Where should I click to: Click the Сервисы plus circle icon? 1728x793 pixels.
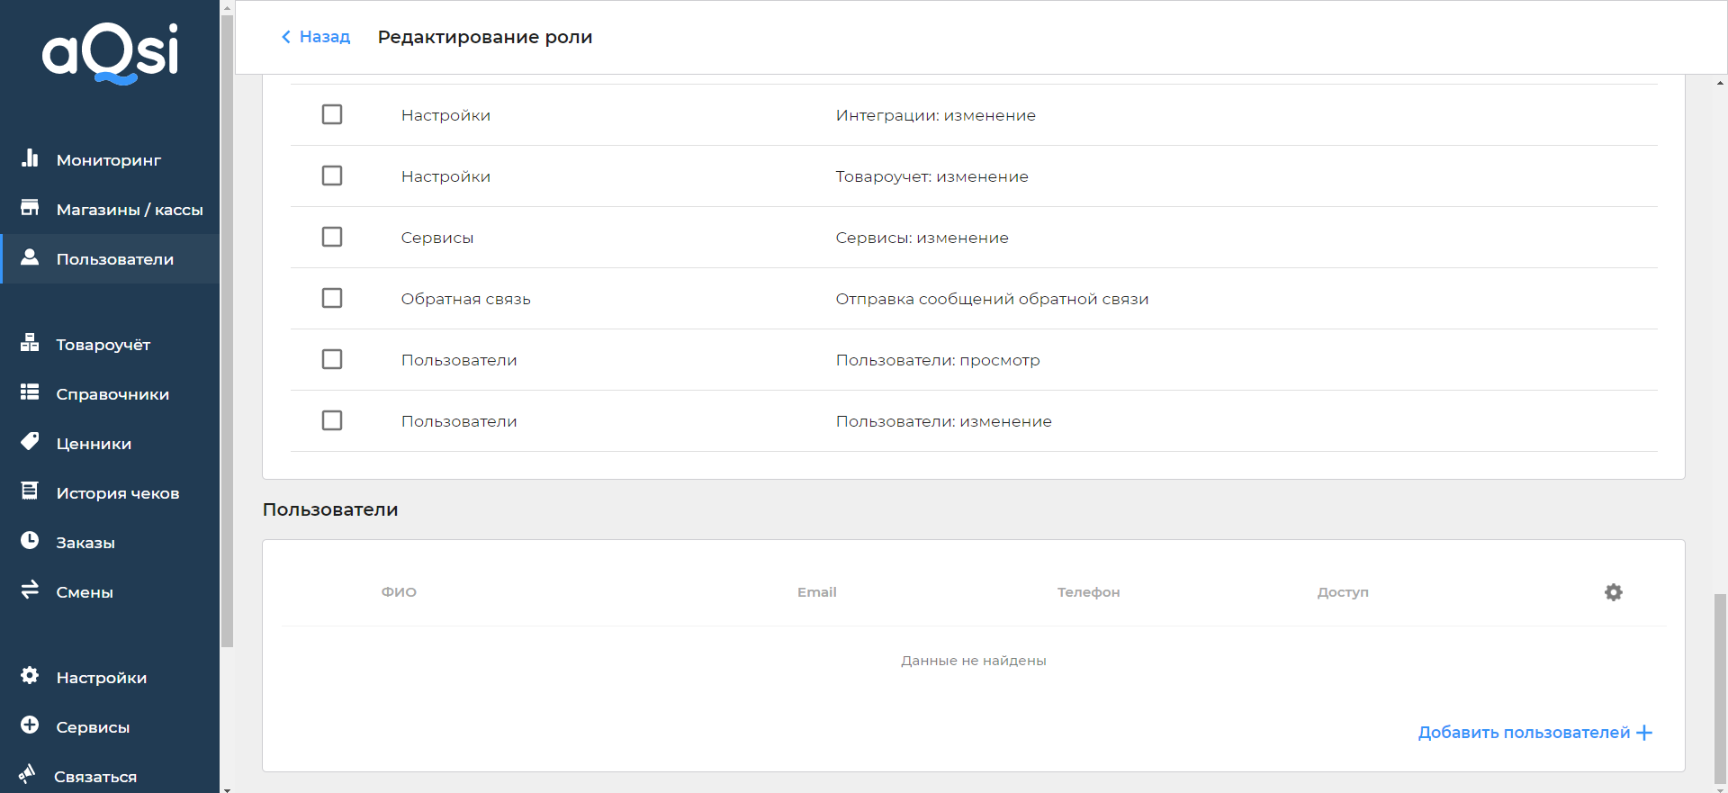(30, 725)
